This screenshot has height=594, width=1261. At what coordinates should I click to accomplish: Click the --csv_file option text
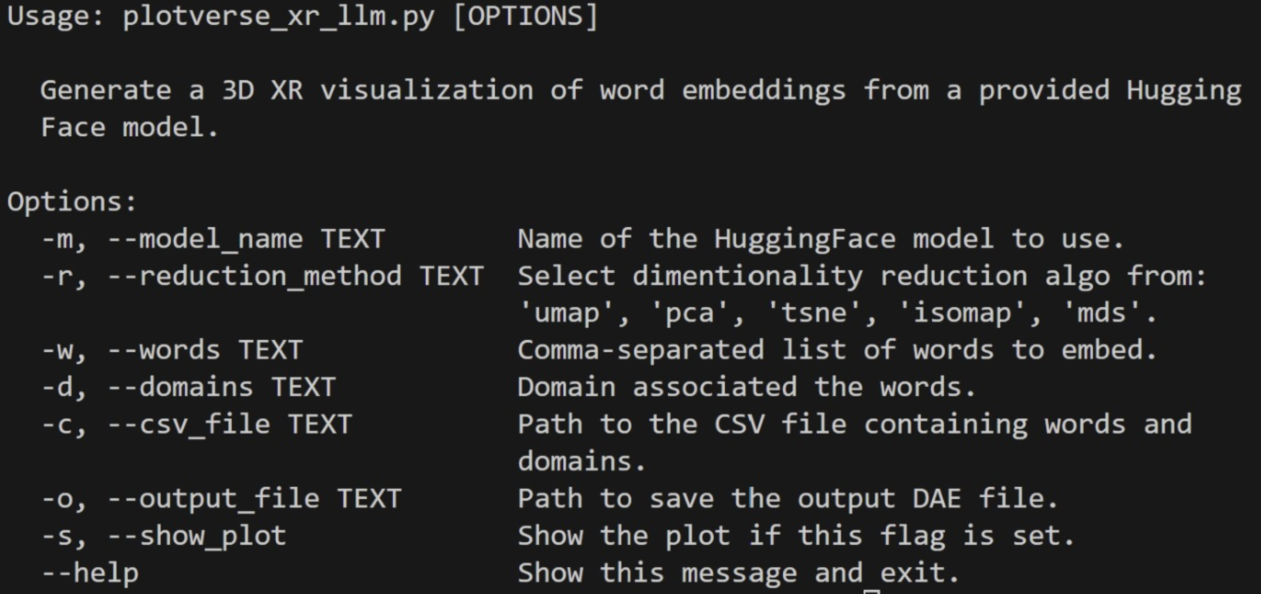[x=189, y=425]
